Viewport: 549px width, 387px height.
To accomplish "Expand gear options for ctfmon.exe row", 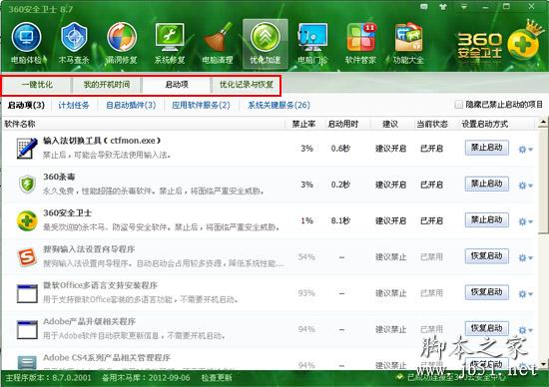I will tap(525, 149).
